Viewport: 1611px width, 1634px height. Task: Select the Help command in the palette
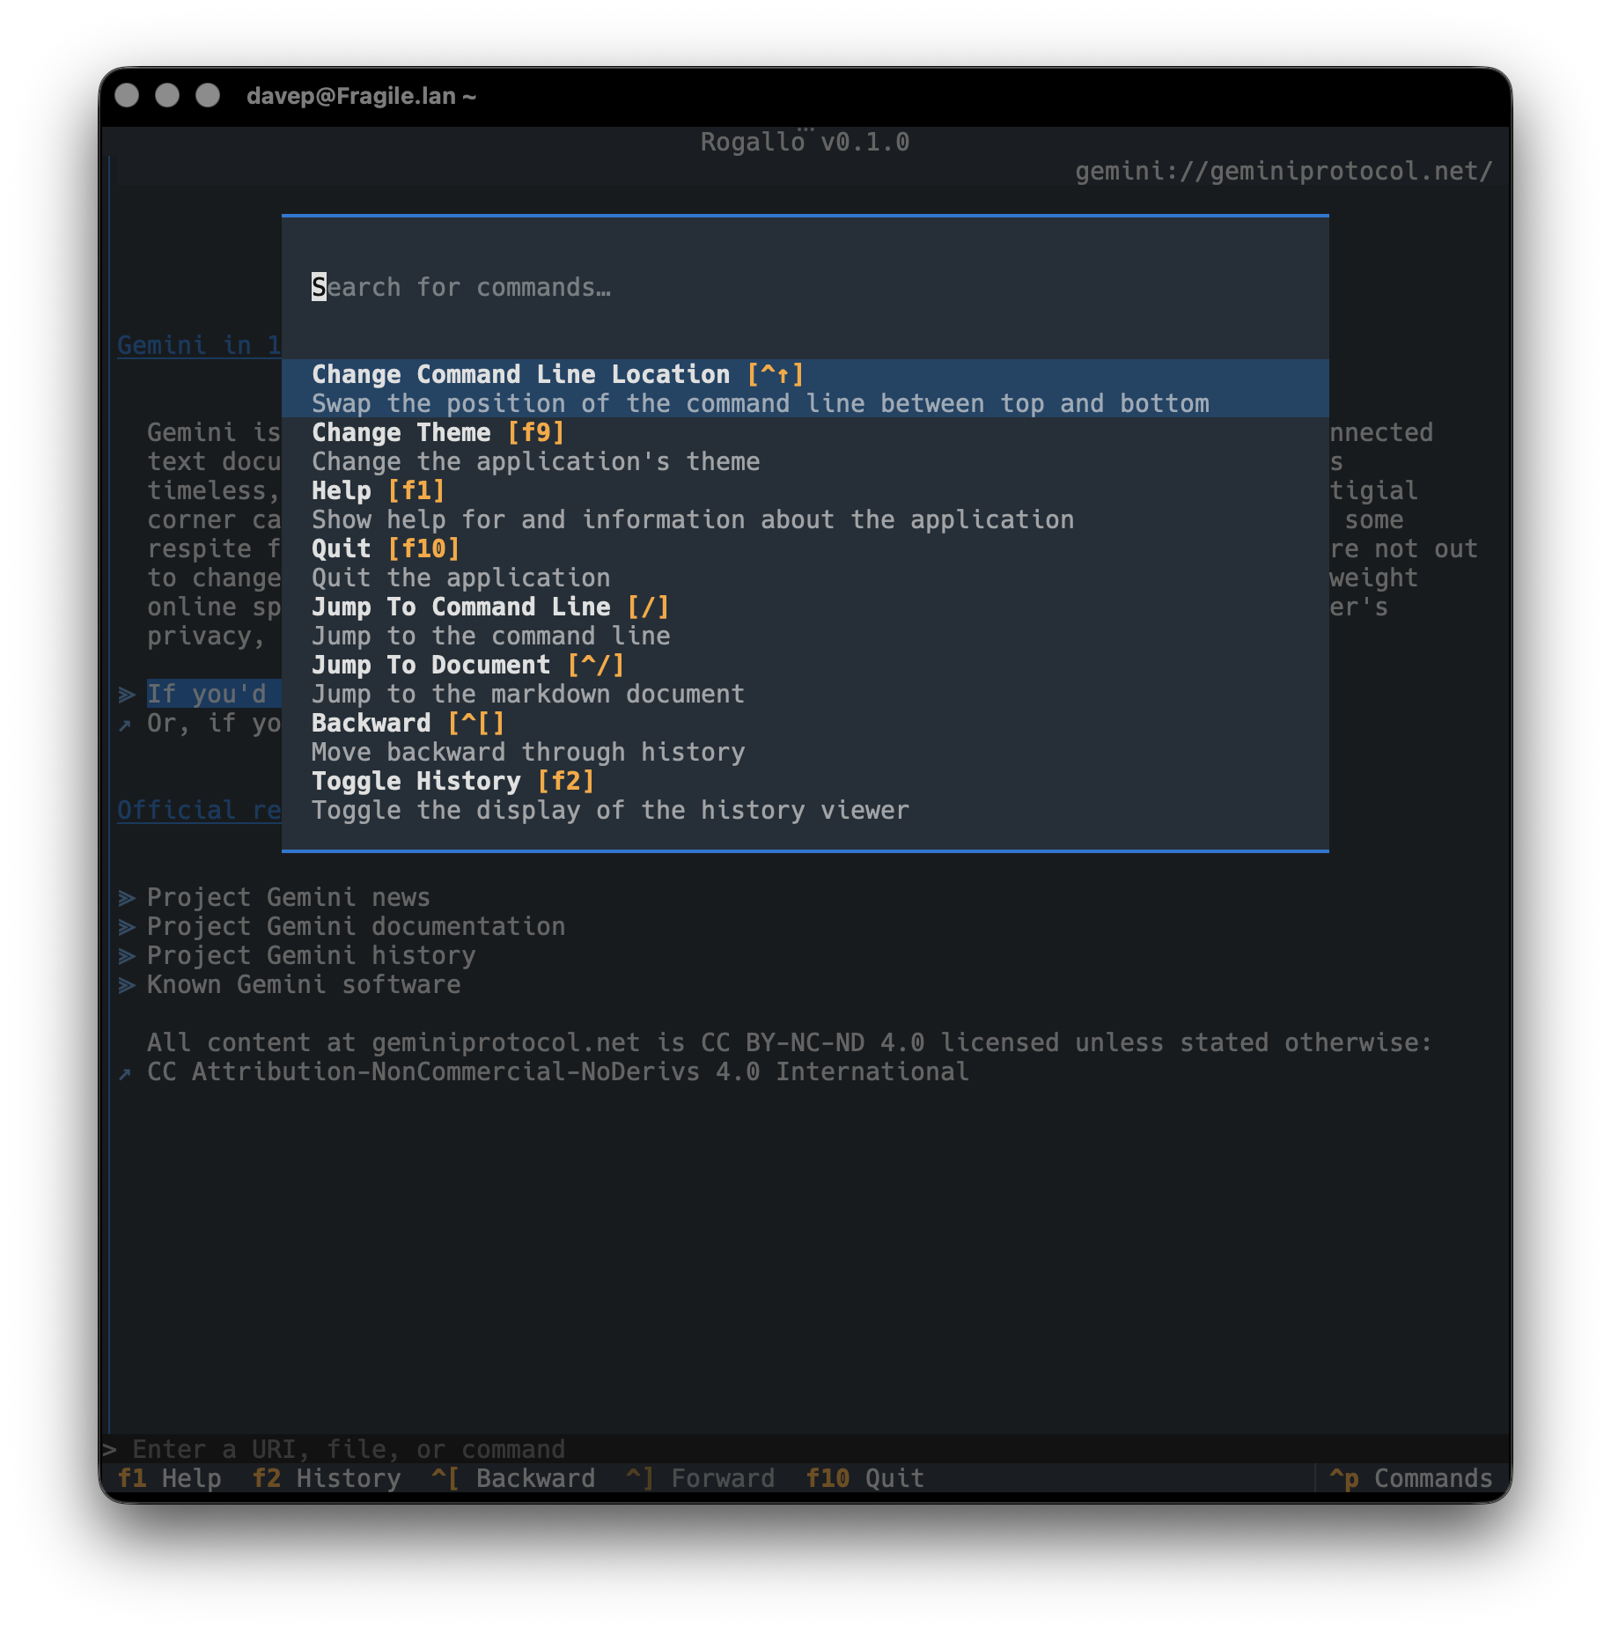click(x=805, y=504)
